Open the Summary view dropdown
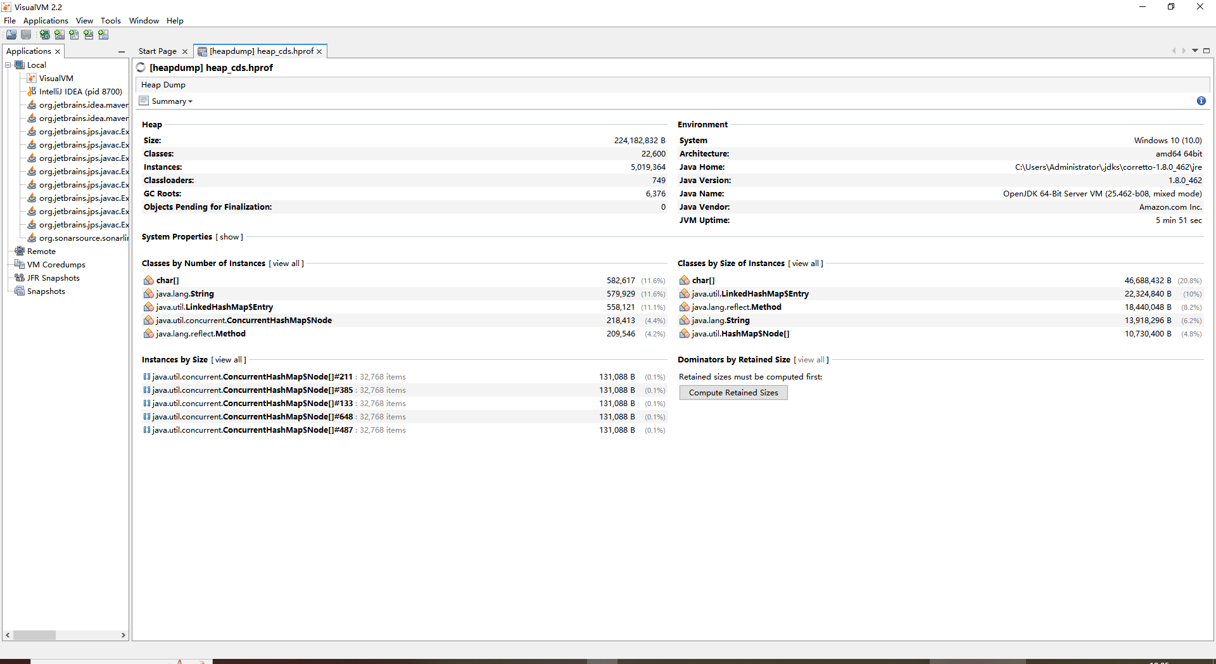 tap(190, 101)
